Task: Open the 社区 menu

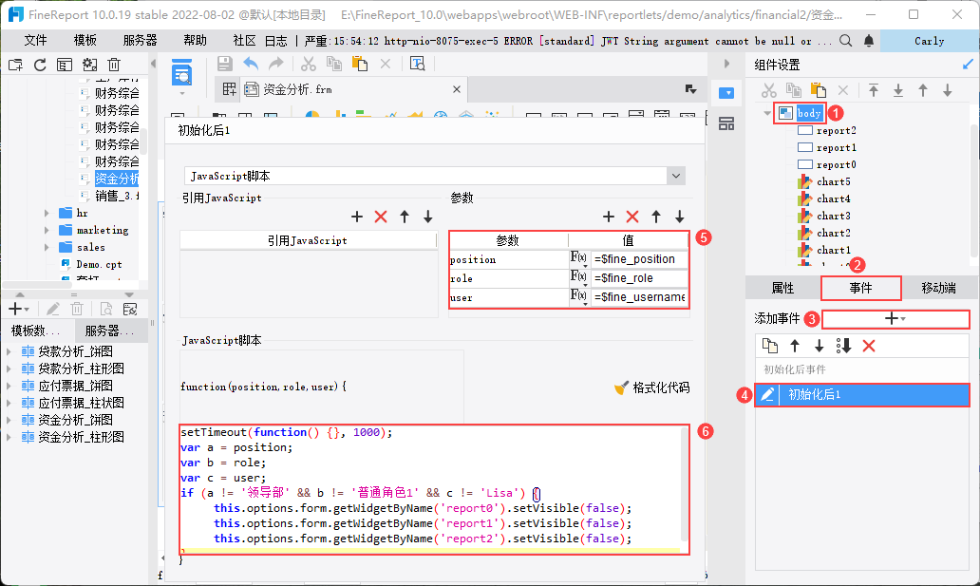Action: pyautogui.click(x=244, y=41)
